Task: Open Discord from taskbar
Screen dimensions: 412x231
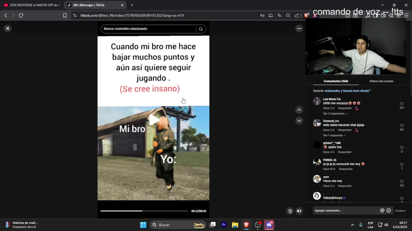Action: [269, 225]
